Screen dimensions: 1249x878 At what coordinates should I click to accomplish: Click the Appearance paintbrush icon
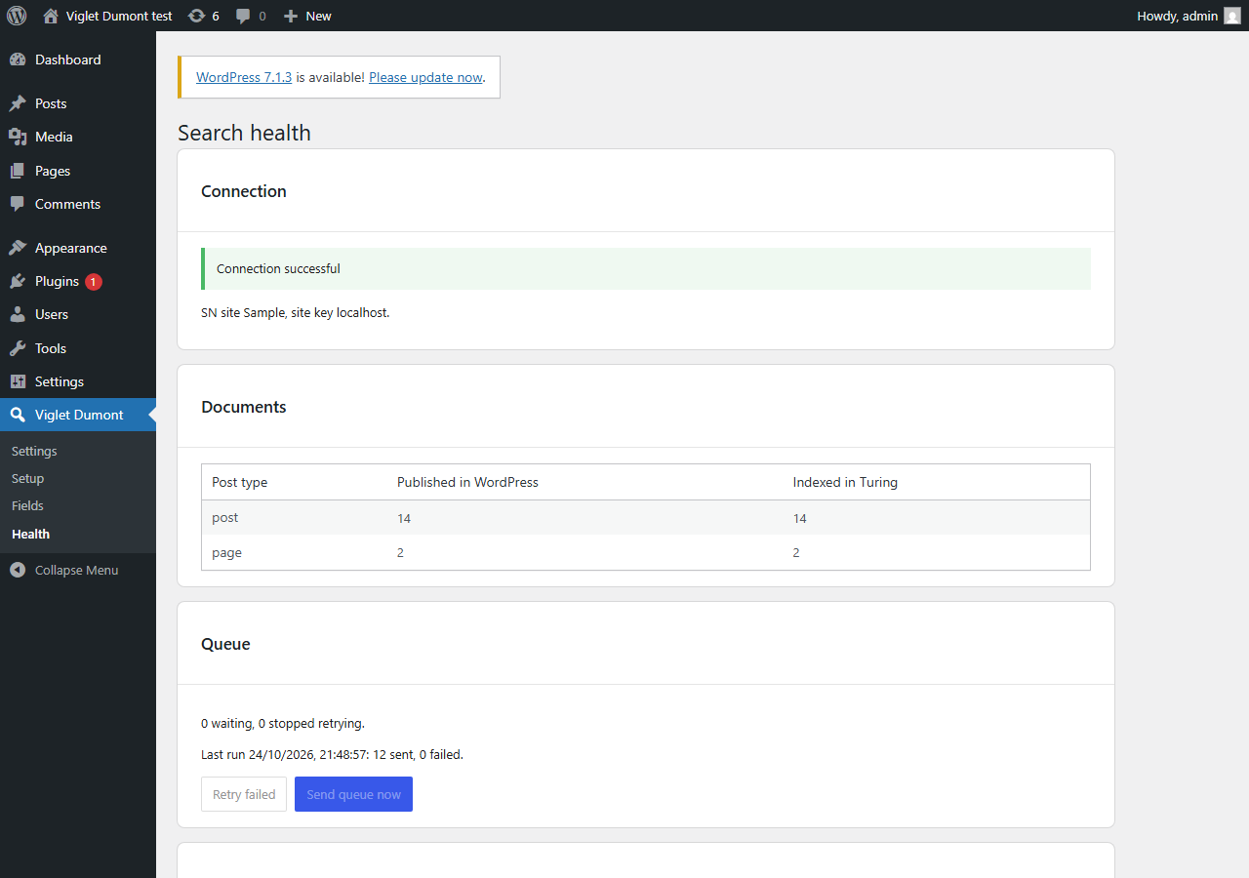pyautogui.click(x=18, y=248)
